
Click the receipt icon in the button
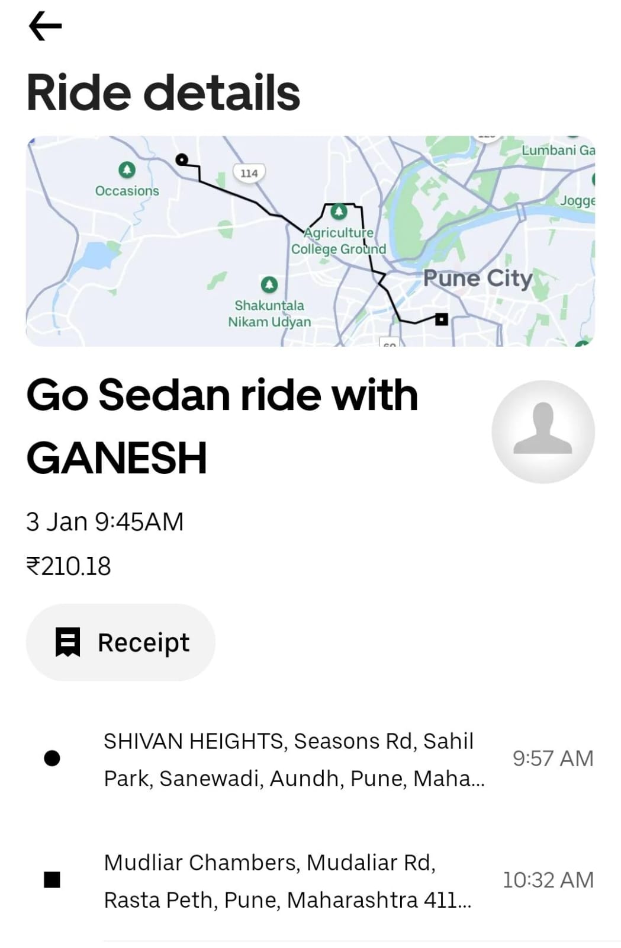click(x=67, y=642)
